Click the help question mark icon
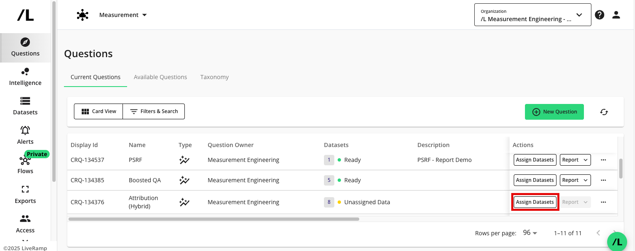This screenshot has height=251, width=635. (x=599, y=15)
